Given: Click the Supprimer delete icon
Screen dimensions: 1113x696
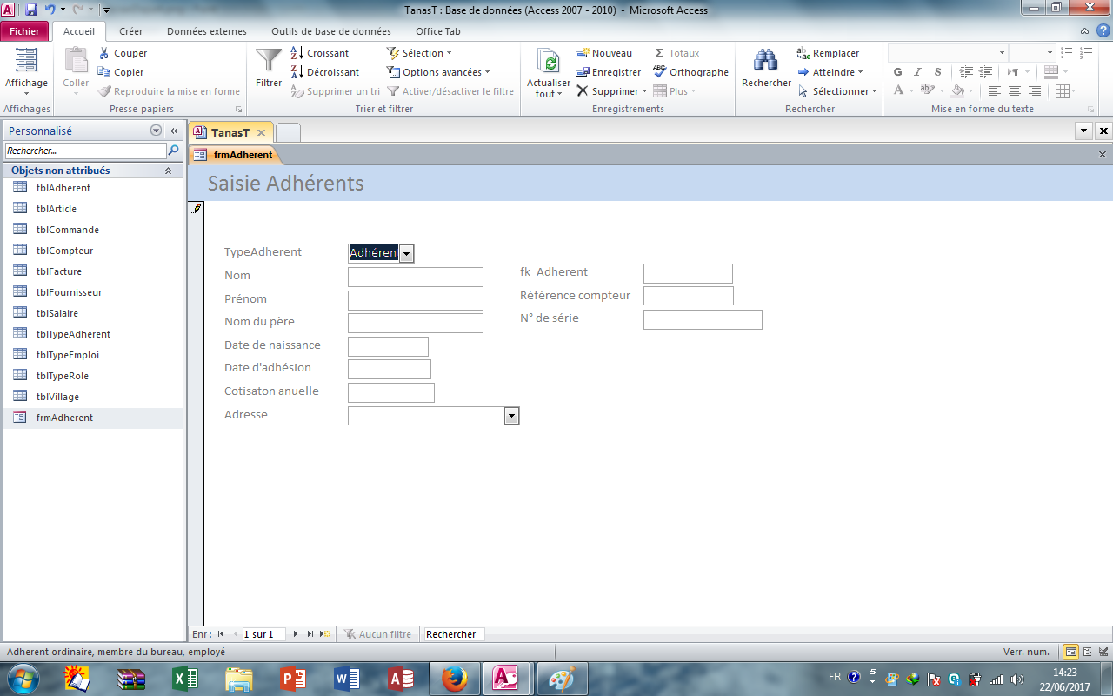Looking at the screenshot, I should 583,91.
